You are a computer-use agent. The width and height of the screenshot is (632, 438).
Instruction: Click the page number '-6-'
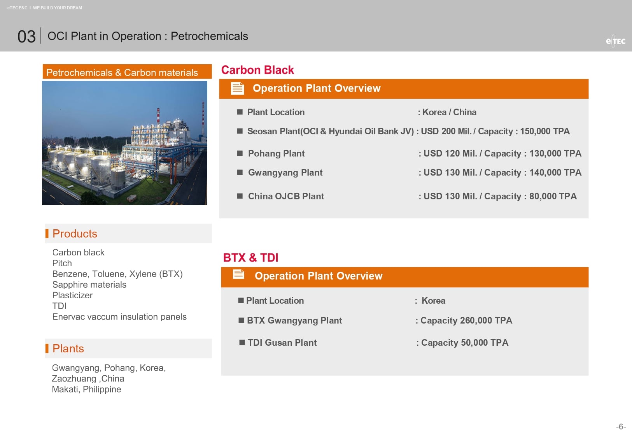pyautogui.click(x=621, y=427)
